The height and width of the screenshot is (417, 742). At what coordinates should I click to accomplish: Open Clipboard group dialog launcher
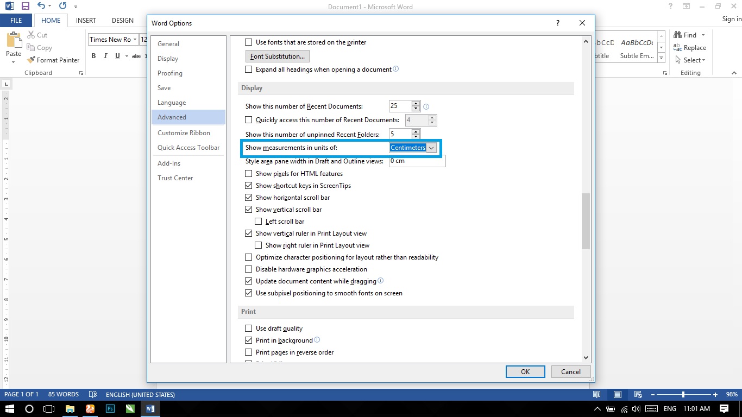[x=81, y=73]
